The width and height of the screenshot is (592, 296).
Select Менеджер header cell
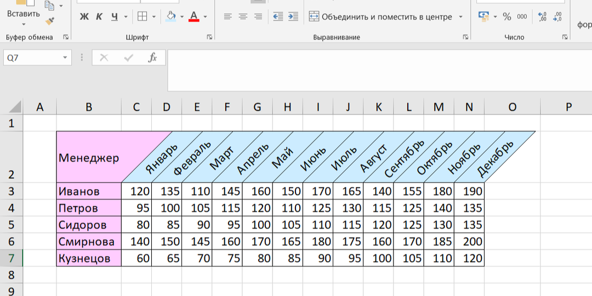point(89,157)
